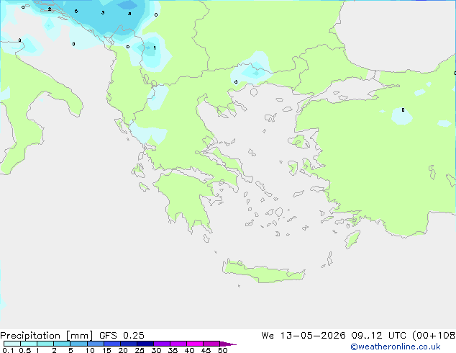Click the "09..12 UTC" time text
The width and height of the screenshot is (456, 353).
click(x=378, y=336)
